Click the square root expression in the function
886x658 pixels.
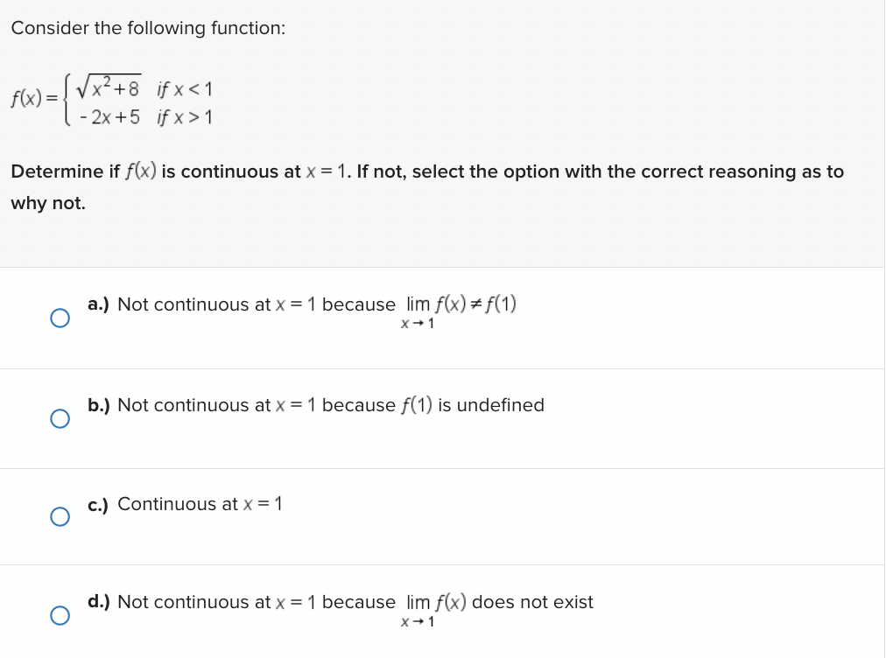107,87
